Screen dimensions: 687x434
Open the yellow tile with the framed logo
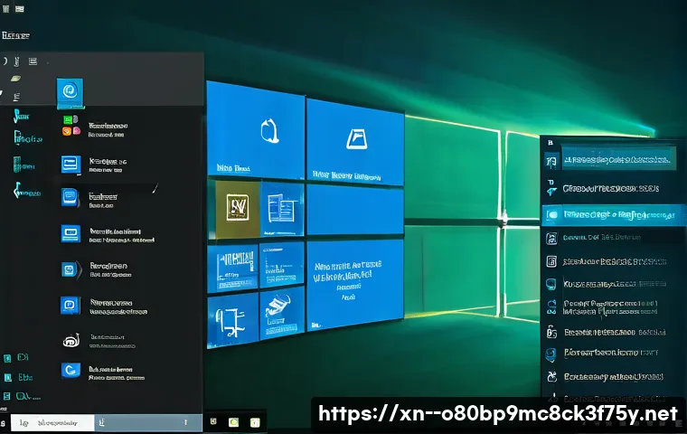[x=232, y=207]
